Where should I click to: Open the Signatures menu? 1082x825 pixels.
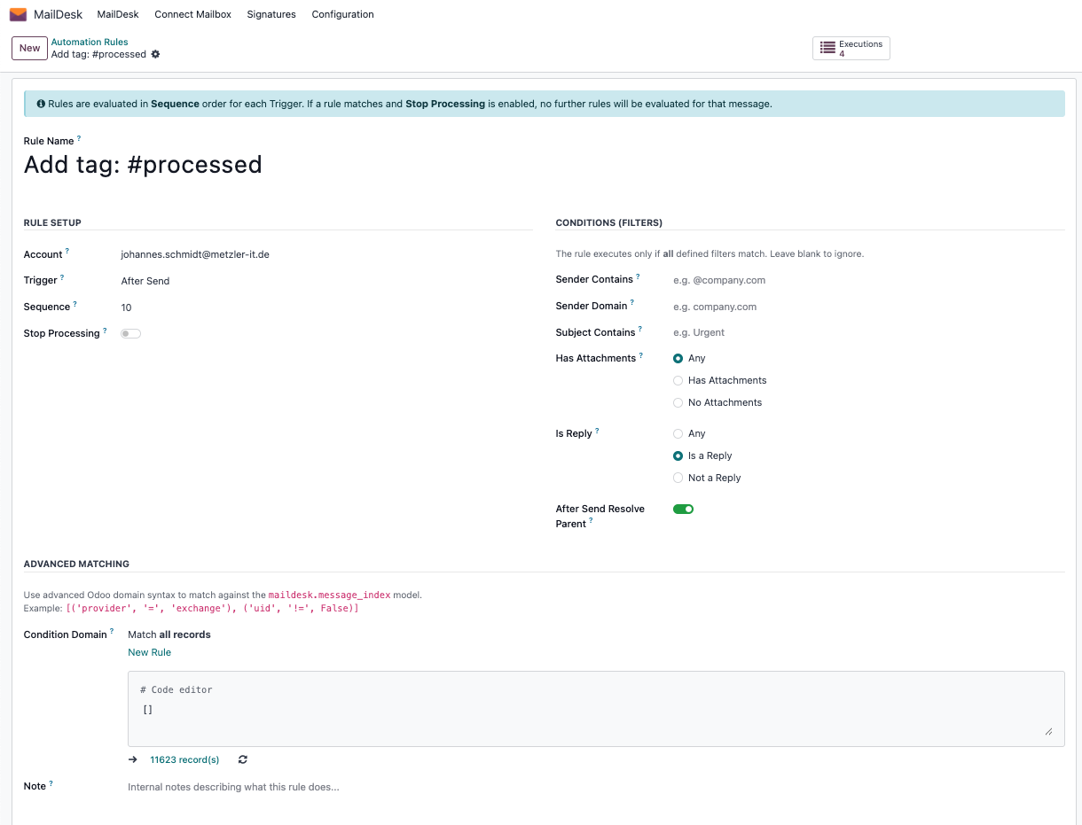click(x=271, y=14)
